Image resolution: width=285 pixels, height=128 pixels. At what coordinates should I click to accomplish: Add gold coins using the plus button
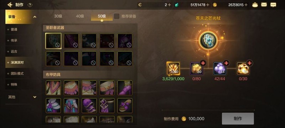[246, 5]
